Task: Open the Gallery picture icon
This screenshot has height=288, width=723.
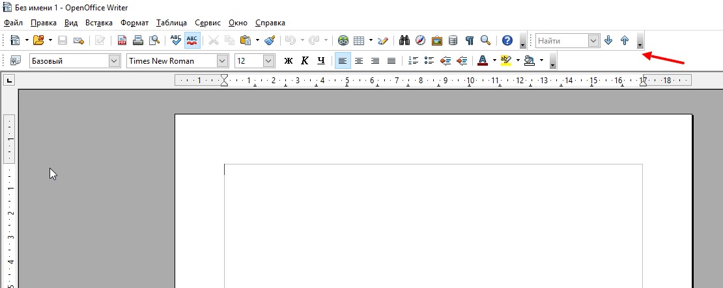Action: click(x=437, y=40)
